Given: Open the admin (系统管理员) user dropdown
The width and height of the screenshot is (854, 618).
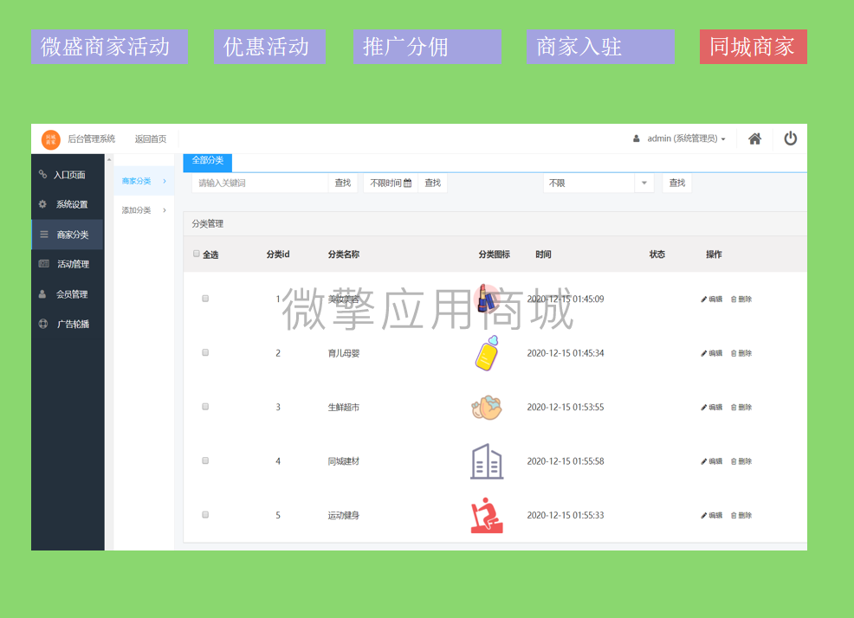Looking at the screenshot, I should pos(679,138).
